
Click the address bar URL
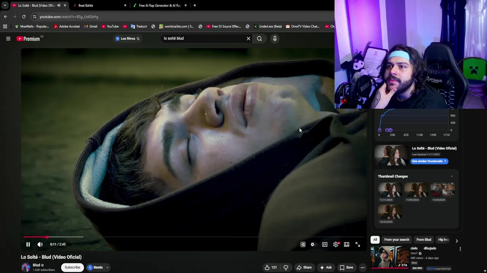point(69,17)
